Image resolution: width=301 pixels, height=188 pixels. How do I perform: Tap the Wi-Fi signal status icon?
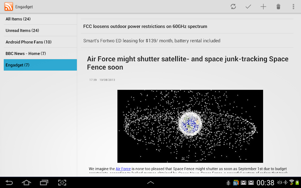pyautogui.click(x=292, y=182)
